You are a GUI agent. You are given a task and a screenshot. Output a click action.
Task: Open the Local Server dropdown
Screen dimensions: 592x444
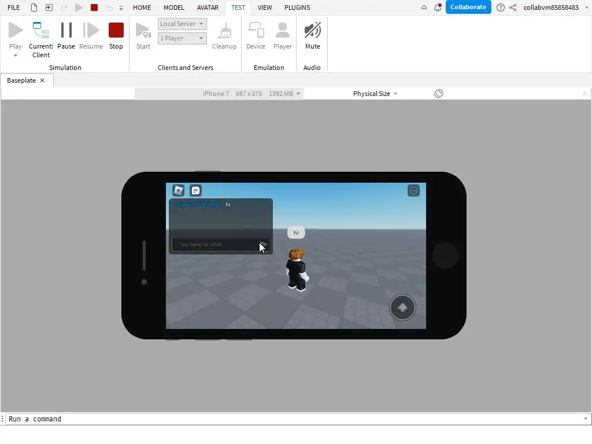coord(182,24)
